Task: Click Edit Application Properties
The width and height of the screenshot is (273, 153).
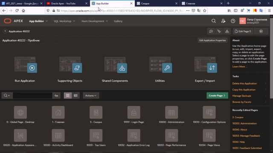Action: click(212, 40)
